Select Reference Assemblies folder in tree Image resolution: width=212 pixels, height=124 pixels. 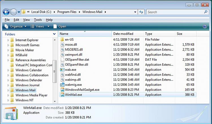(x=31, y=60)
